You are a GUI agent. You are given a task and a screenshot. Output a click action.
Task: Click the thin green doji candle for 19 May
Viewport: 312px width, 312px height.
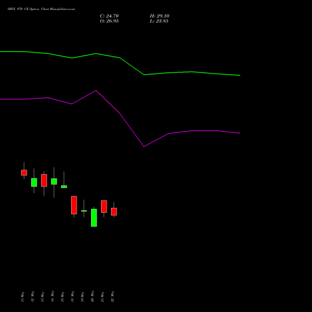point(84,211)
